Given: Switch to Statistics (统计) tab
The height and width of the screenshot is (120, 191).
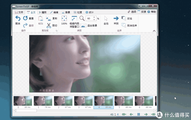Looking at the screenshot, I should click(90, 12).
